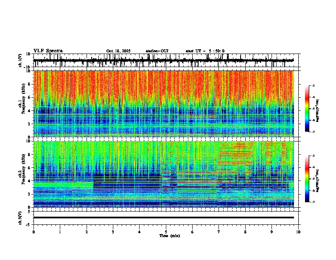Screen dimensions: 336x260
Task: Click the "10" kHz tick on ch.2 spectrogram
Action: 28,141
